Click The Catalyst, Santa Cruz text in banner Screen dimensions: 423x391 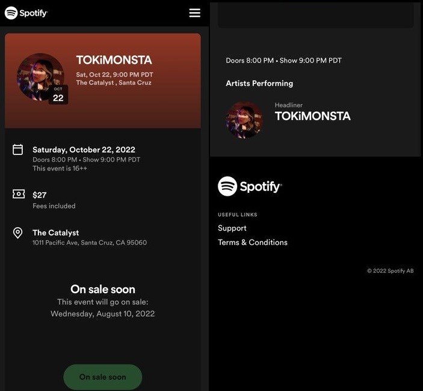[114, 83]
